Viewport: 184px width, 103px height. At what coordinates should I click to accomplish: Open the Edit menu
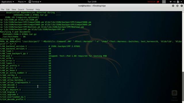[x=8, y=9]
